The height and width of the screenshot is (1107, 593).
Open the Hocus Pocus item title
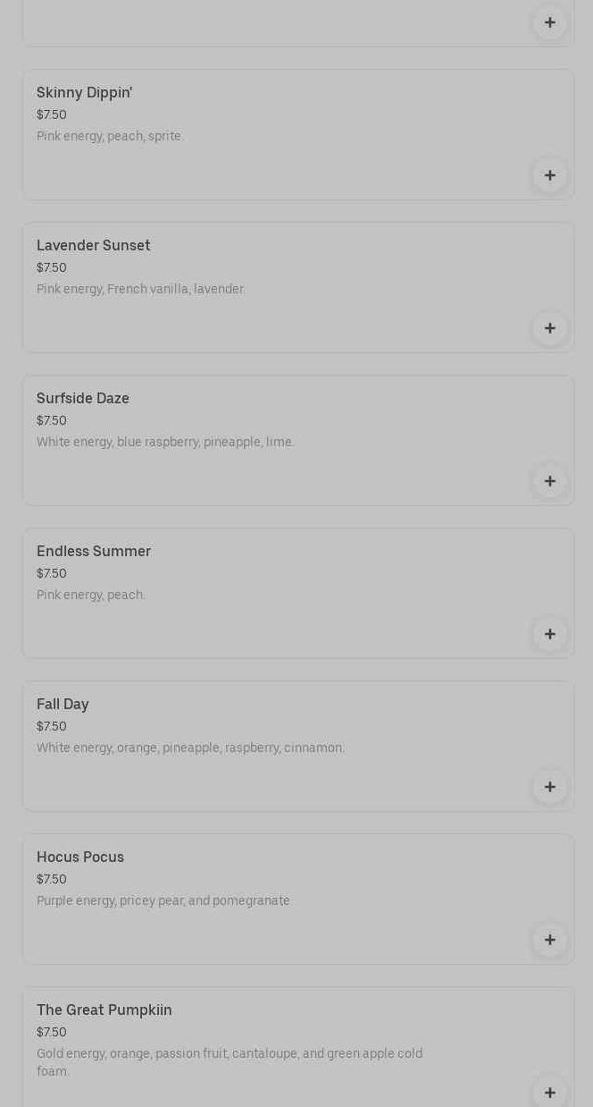(79, 858)
